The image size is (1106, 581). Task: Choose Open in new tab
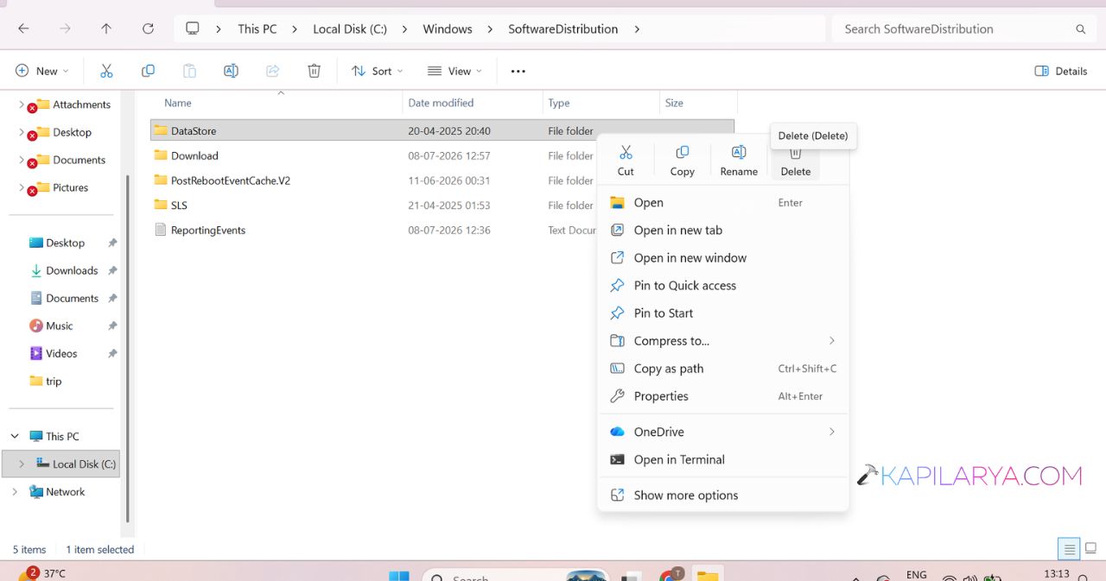coord(723,230)
